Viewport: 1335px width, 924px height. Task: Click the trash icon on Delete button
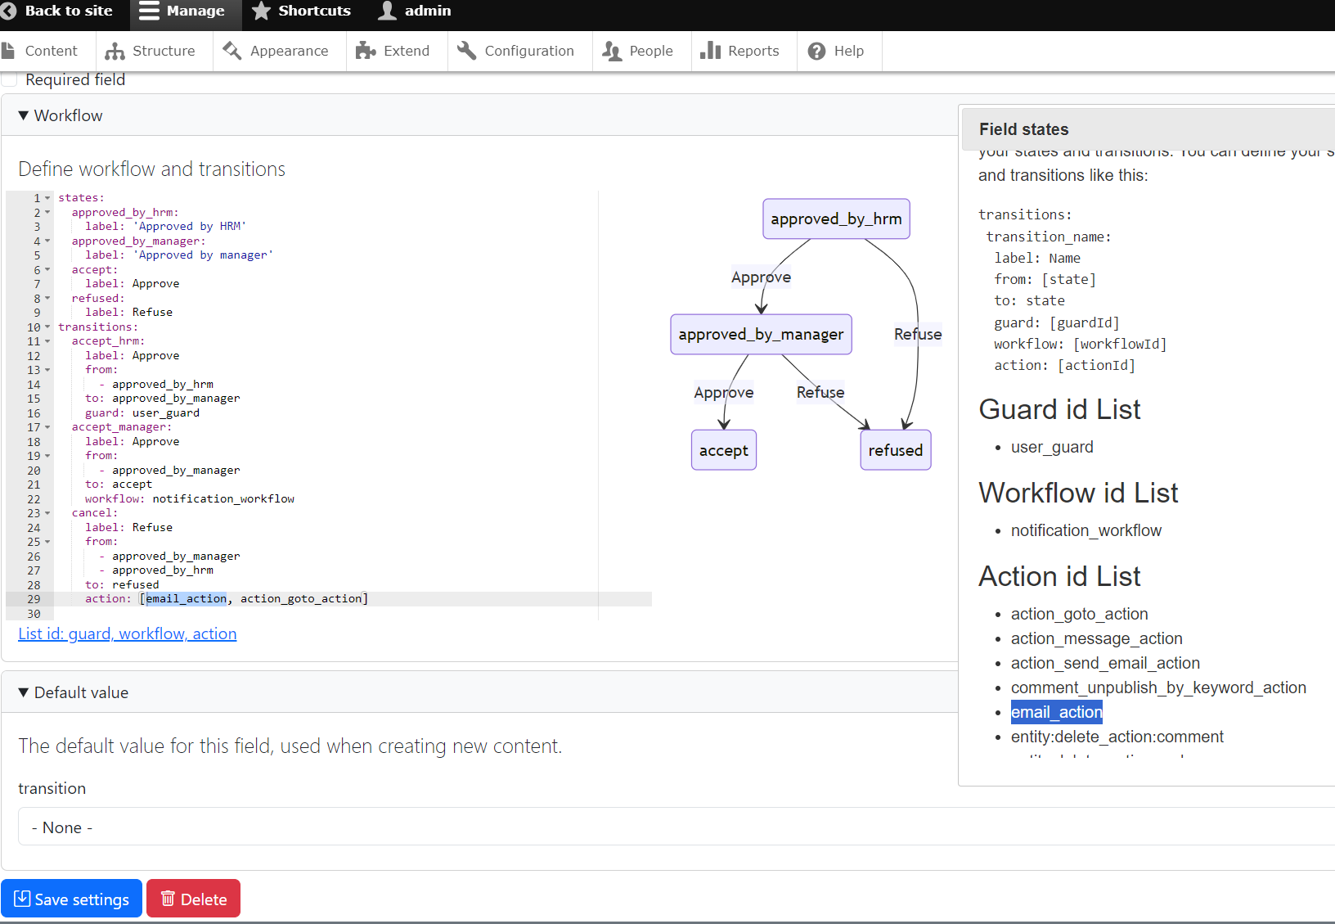[x=169, y=898]
